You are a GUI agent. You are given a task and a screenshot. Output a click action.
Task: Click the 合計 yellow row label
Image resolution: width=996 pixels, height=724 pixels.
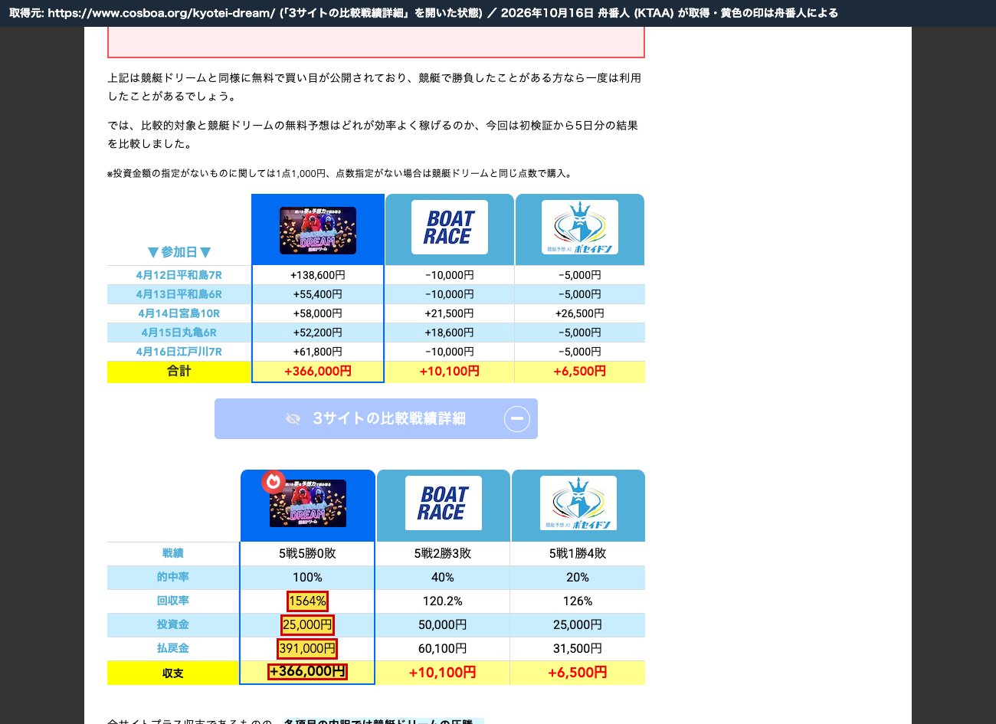point(179,372)
